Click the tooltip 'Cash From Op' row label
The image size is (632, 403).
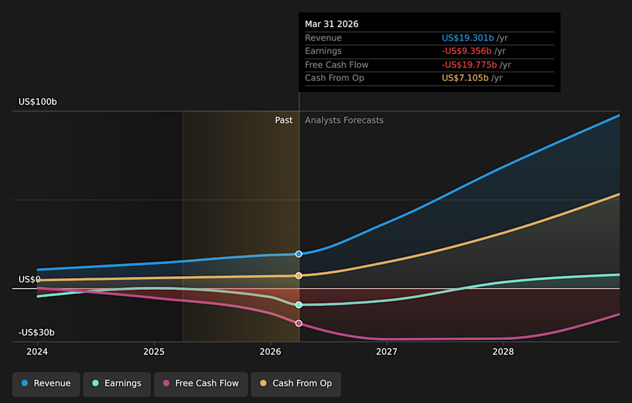pyautogui.click(x=334, y=78)
